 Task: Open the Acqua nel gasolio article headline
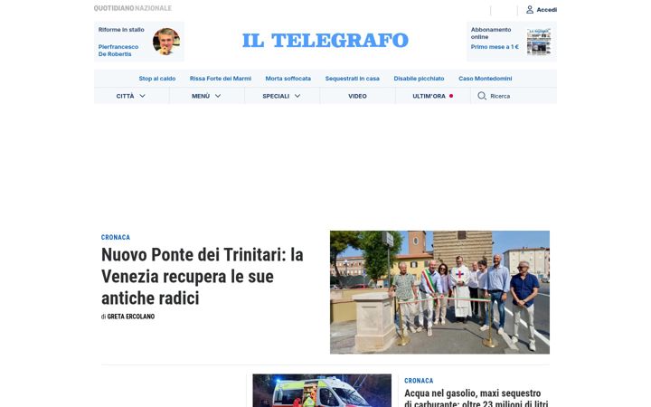[x=476, y=398]
